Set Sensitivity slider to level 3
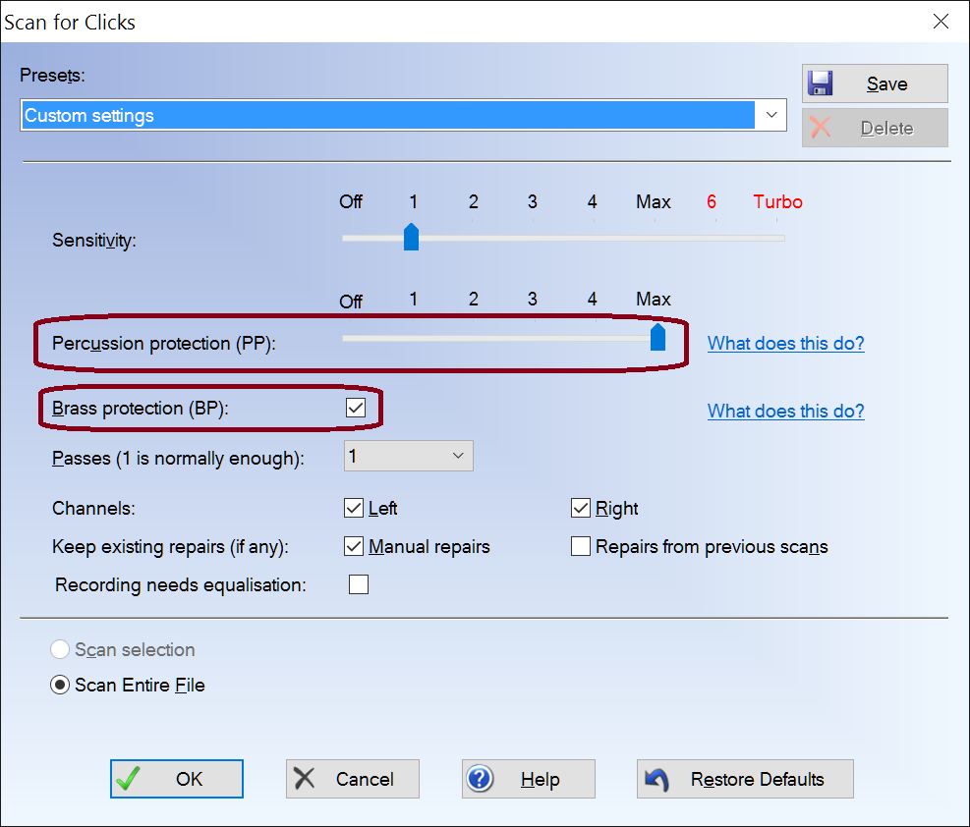The image size is (970, 827). click(532, 238)
